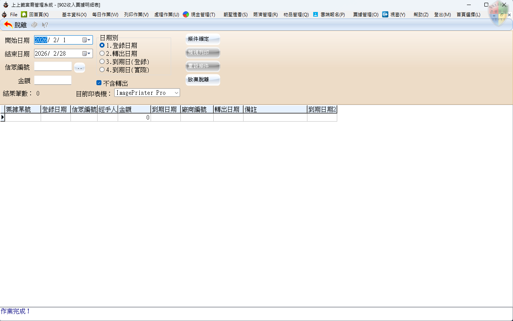Choose 4.到期日(實際) radio option

[102, 70]
